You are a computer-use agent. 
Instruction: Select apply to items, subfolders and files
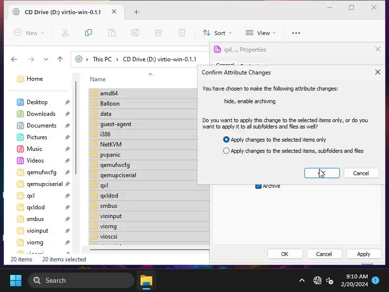coord(226,151)
